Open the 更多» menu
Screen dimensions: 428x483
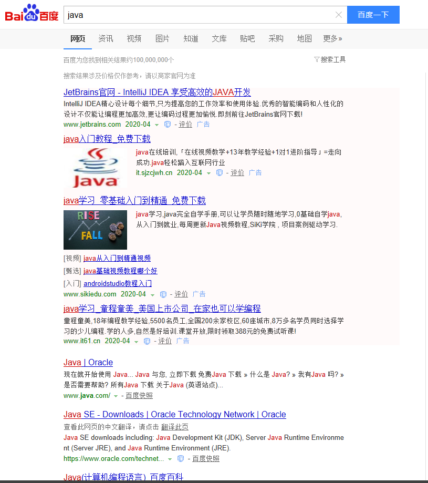(x=332, y=38)
